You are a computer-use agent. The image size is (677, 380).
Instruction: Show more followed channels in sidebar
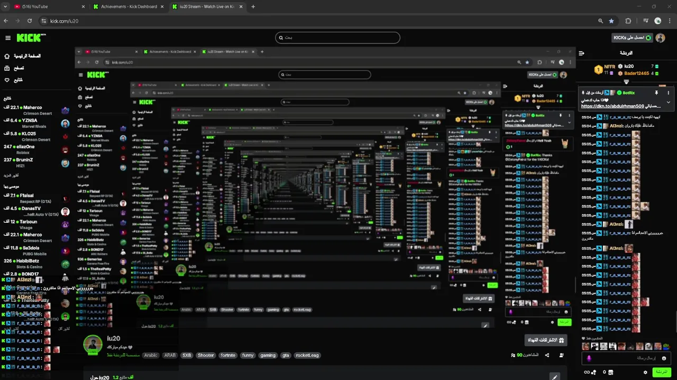[x=11, y=175]
